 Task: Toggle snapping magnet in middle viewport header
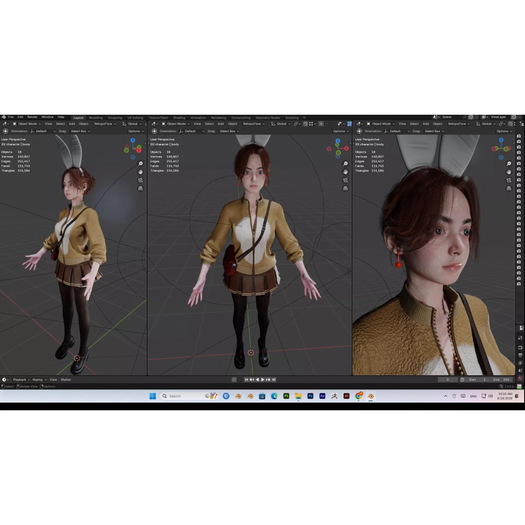[x=305, y=124]
